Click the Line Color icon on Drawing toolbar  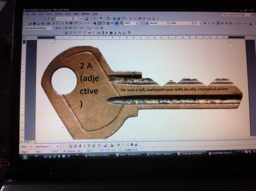106,145
